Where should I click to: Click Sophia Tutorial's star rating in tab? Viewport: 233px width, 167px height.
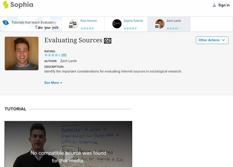pos(130,28)
